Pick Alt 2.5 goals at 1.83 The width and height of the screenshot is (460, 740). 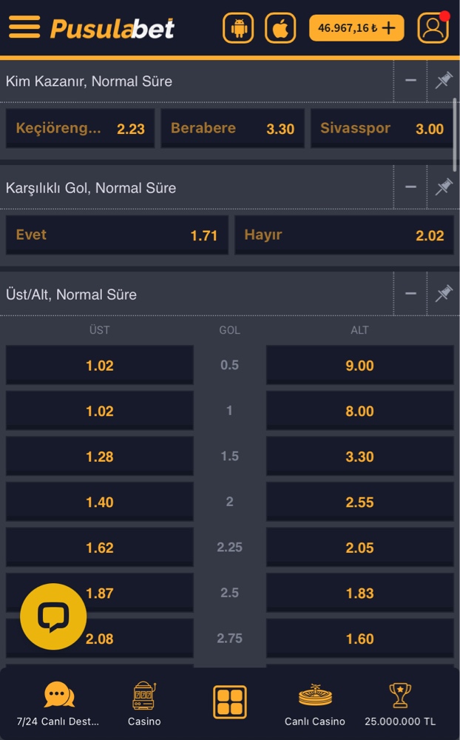click(x=359, y=593)
